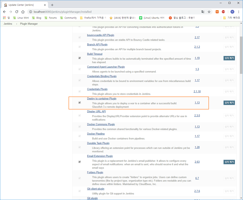Open the translate page icon
Screen dimensions: 243x200
[203, 12]
